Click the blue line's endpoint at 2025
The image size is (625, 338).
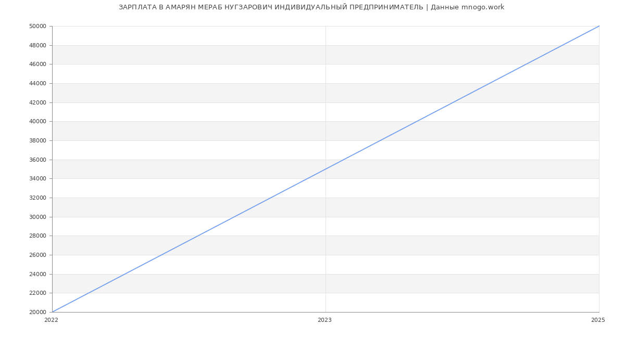(x=598, y=27)
